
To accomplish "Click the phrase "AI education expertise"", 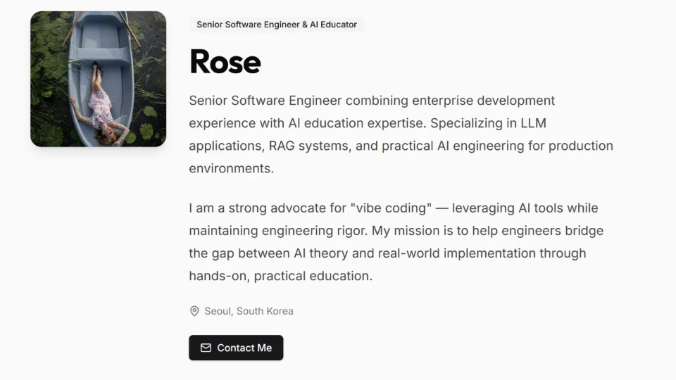I will click(x=355, y=123).
